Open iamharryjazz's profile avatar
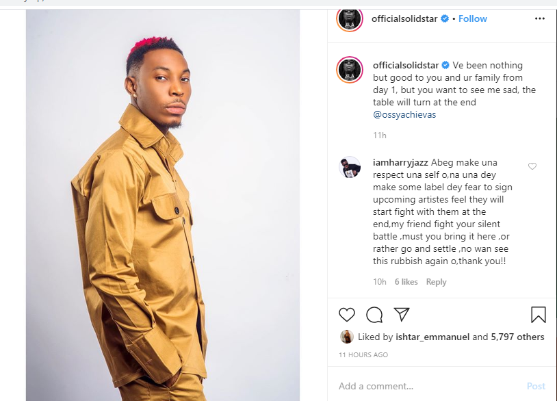The height and width of the screenshot is (401, 557). click(x=350, y=167)
